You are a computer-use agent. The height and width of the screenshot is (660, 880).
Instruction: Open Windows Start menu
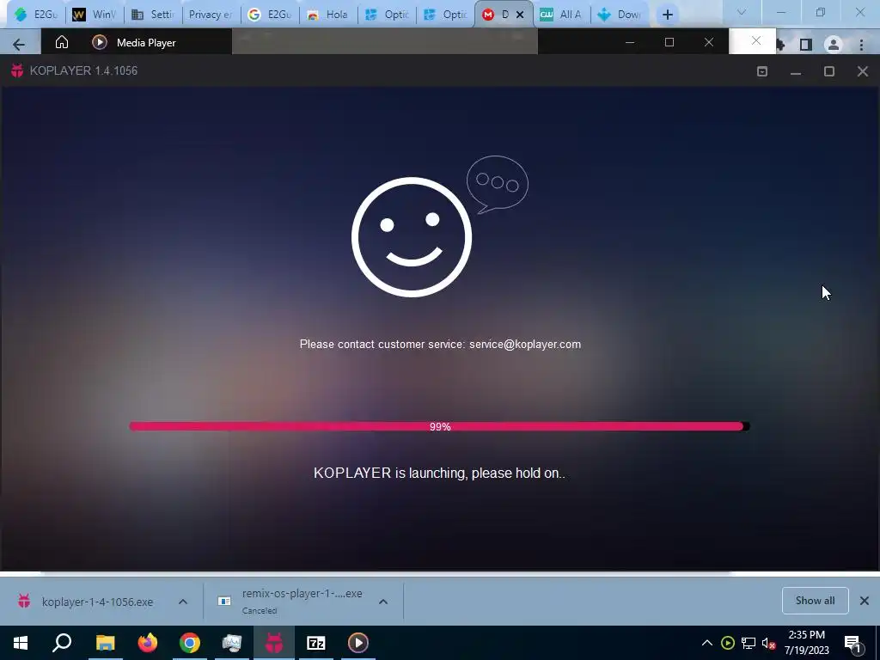[x=21, y=643]
